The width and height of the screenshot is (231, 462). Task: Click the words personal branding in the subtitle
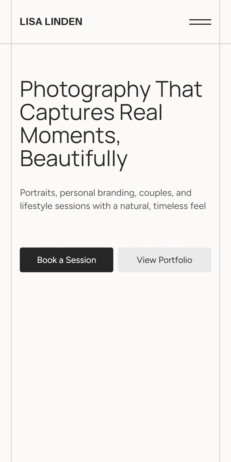tap(98, 193)
